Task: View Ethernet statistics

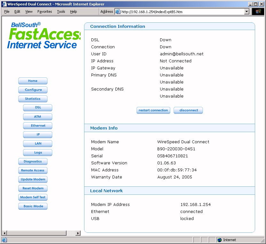Action: 38,126
